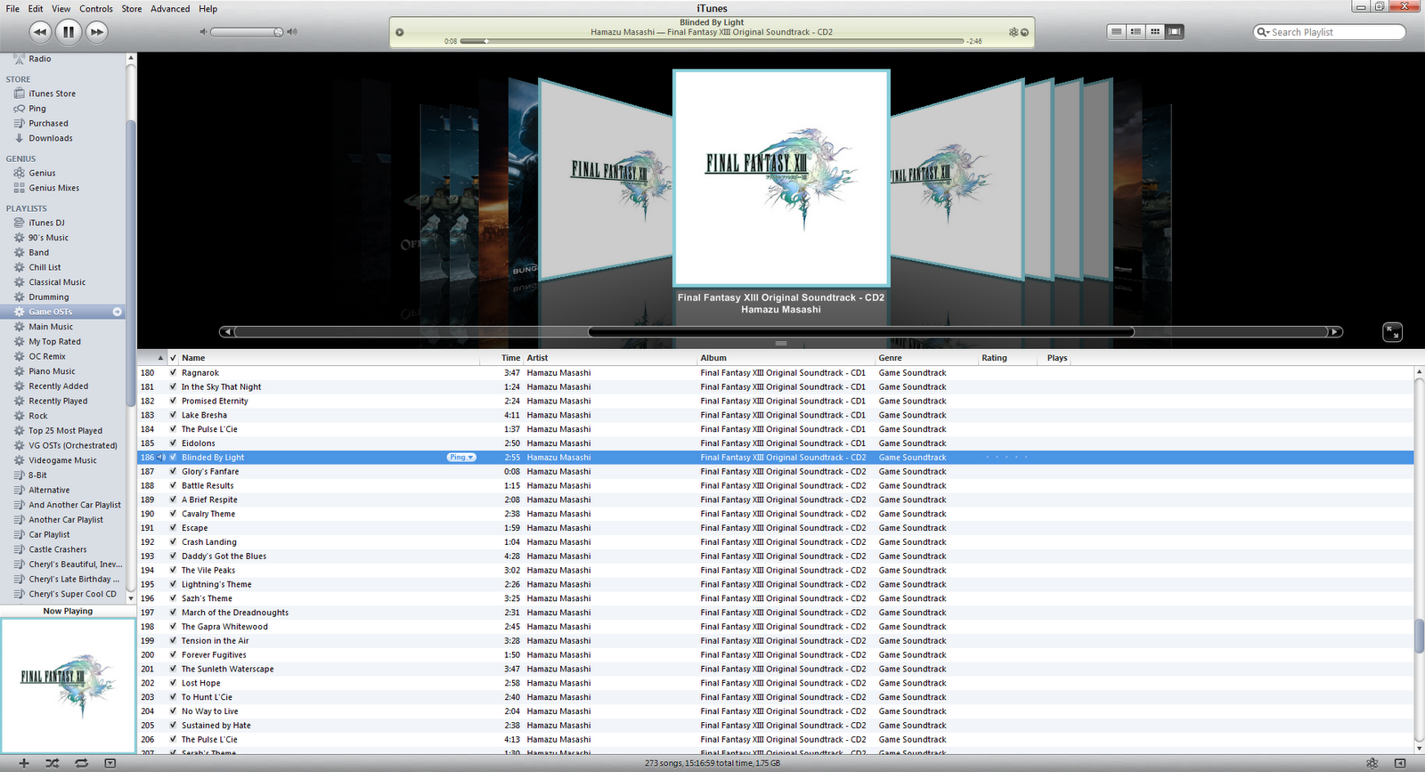The image size is (1425, 772).
Task: Toggle shuffle at the bottom bar
Action: (53, 763)
